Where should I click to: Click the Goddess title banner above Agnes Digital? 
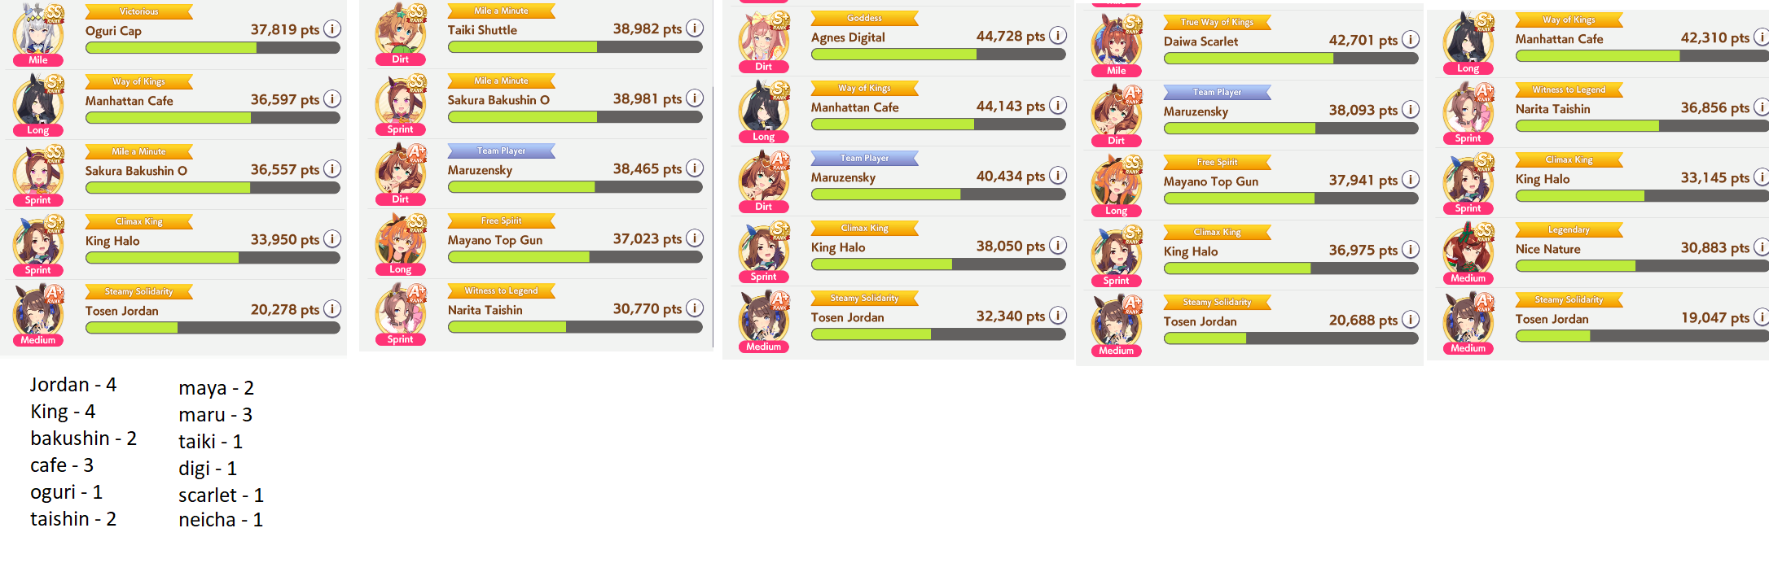pos(865,19)
